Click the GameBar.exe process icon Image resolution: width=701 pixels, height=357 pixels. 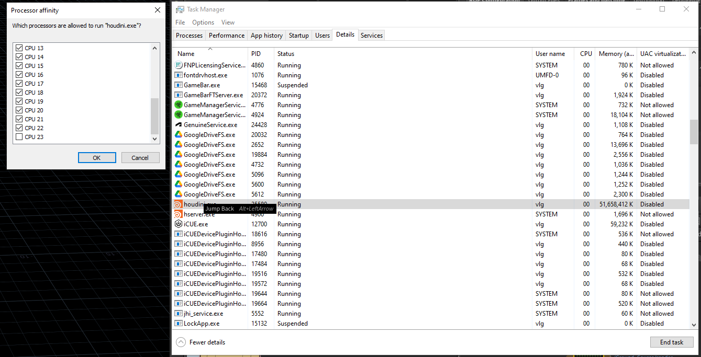point(178,85)
